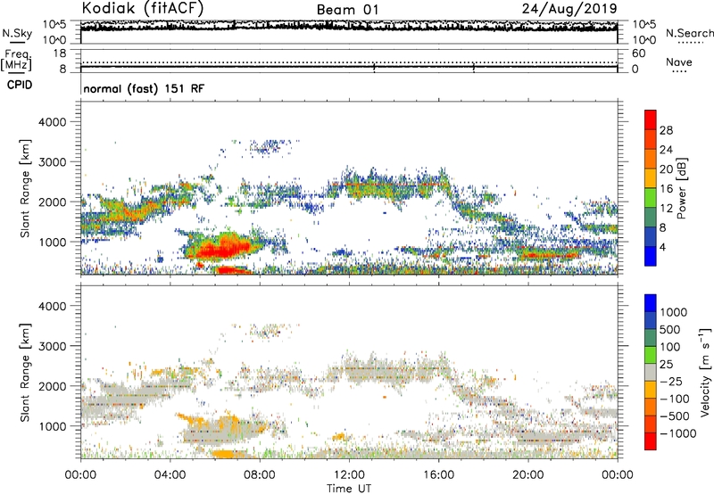
Task: Click the 'Nave' legend label
Action: (x=679, y=62)
